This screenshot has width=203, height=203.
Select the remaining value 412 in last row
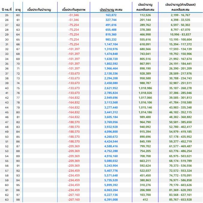(145, 200)
